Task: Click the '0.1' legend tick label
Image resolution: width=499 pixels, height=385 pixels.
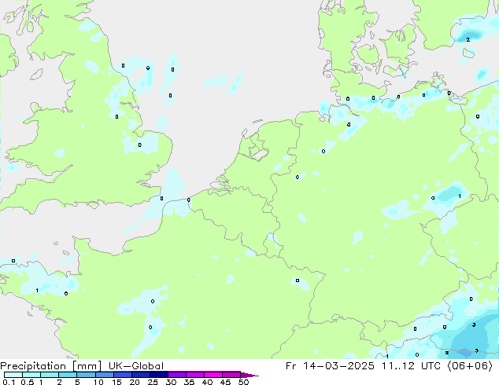Action: (x=9, y=382)
